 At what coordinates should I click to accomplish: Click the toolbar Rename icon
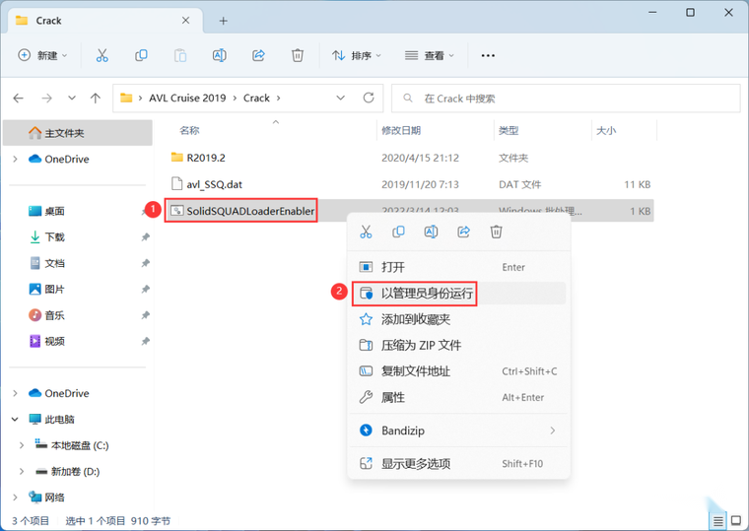(219, 55)
